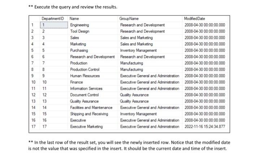Click the ModifiedDate cell in Tool Design row
Screen dimensions: 253x156
(205, 31)
